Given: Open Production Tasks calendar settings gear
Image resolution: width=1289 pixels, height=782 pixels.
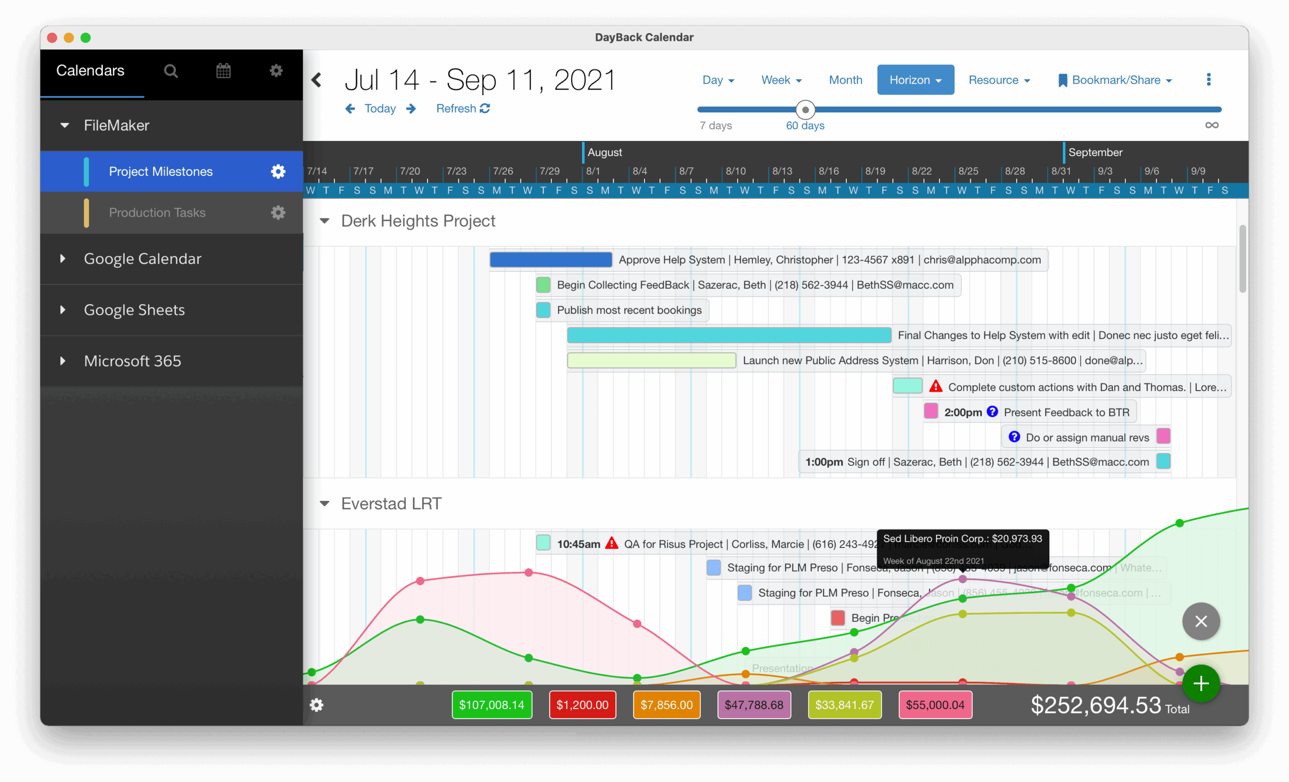Looking at the screenshot, I should (x=278, y=212).
